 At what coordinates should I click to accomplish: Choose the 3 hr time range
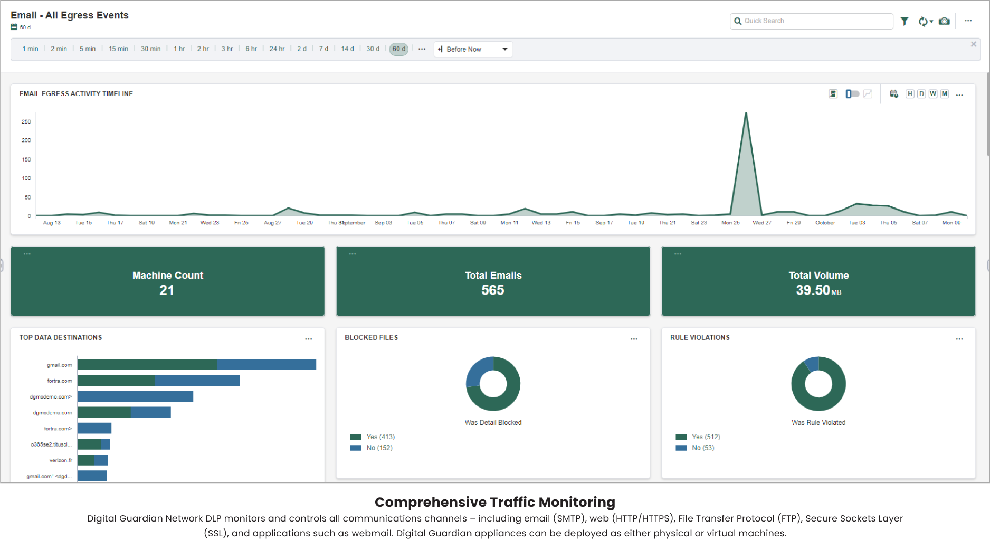coord(227,49)
